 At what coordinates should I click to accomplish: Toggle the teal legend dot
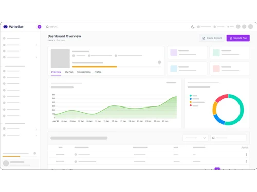click(191, 96)
